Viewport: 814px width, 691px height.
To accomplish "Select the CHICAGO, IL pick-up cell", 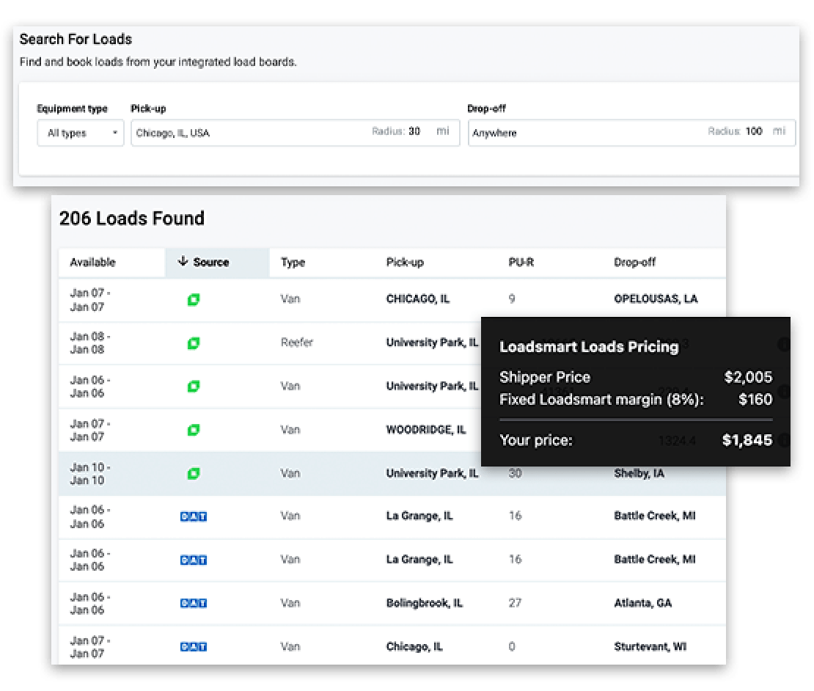I will tap(417, 299).
